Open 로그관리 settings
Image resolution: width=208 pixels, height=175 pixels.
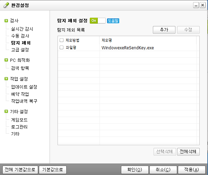click(19, 127)
